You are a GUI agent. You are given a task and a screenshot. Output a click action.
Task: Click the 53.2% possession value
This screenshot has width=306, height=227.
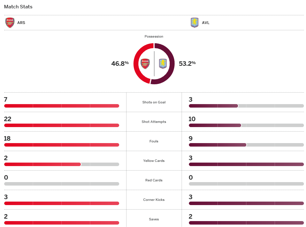[x=187, y=63]
